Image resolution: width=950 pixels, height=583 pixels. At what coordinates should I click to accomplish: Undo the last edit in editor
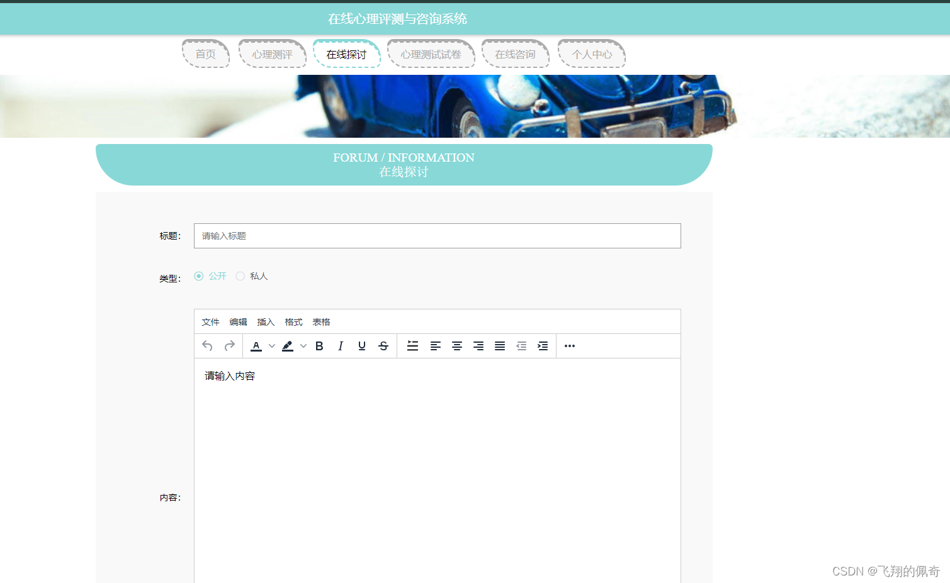point(207,346)
